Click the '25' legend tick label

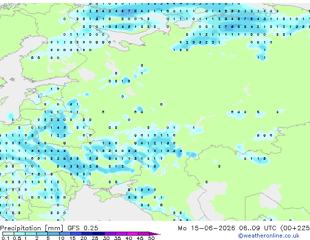coord(95,238)
